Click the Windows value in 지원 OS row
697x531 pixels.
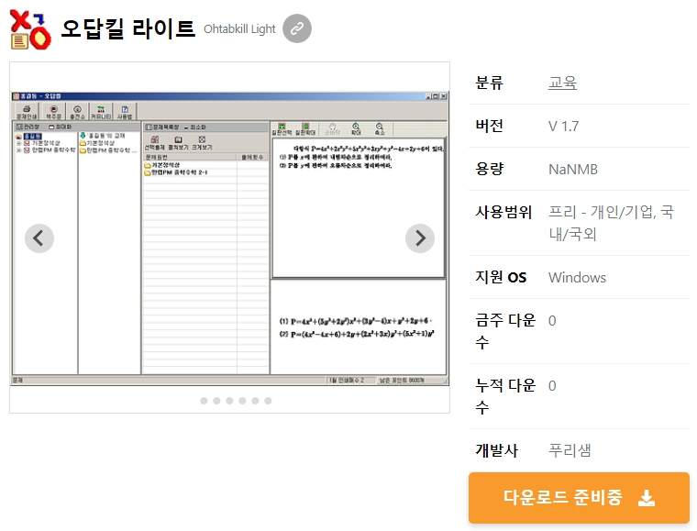point(577,278)
